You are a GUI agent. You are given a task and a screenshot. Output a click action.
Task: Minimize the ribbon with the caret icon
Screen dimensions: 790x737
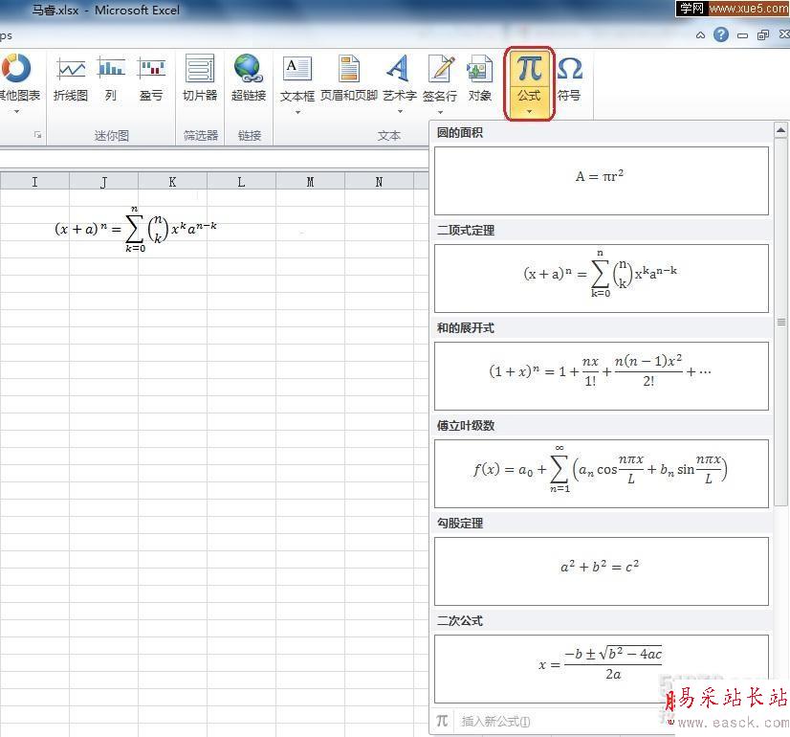click(700, 35)
